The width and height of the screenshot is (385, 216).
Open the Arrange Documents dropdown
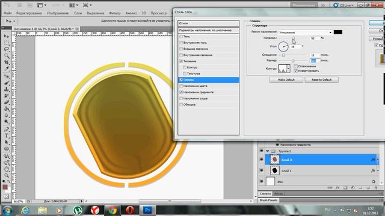coord(73,5)
